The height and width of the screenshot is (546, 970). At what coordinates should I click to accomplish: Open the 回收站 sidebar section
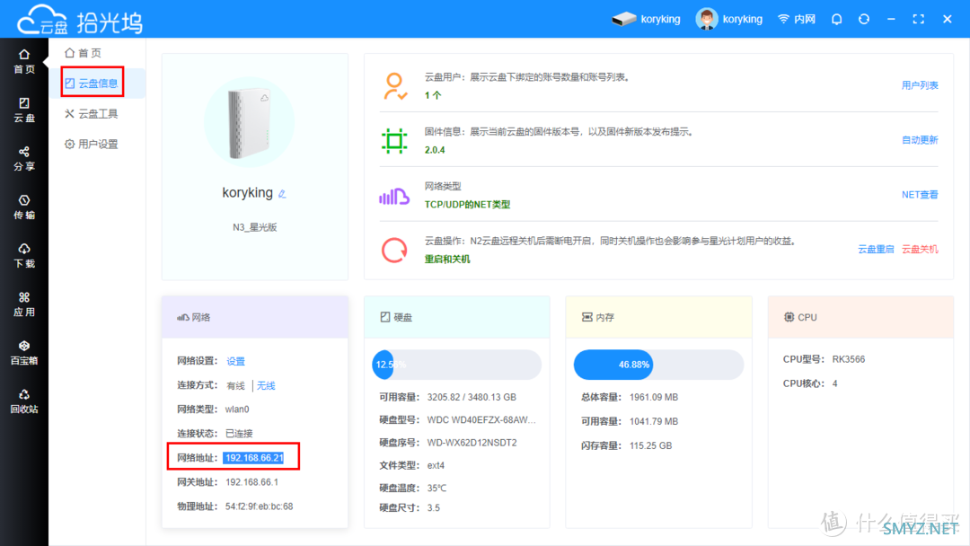(x=23, y=401)
